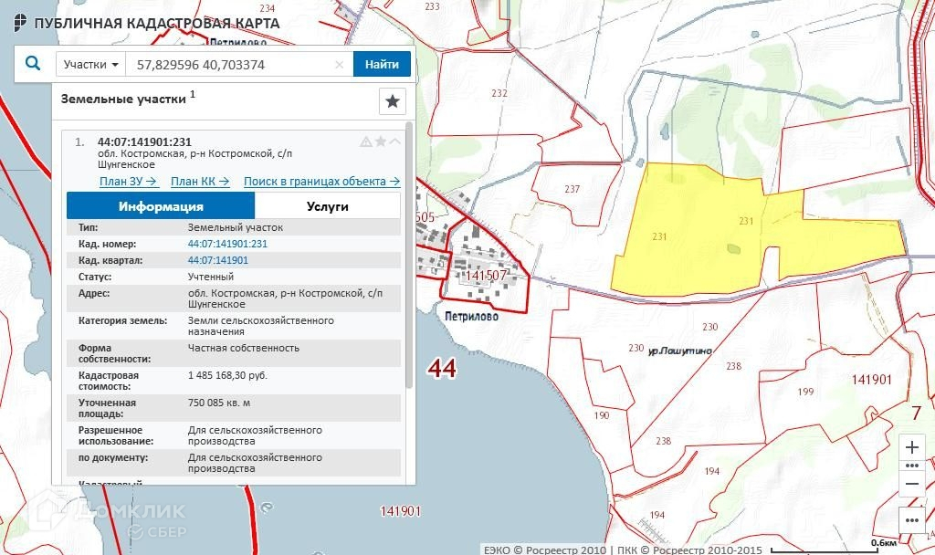Click the magnifier search icon
This screenshot has height=555, width=935.
coord(33,64)
